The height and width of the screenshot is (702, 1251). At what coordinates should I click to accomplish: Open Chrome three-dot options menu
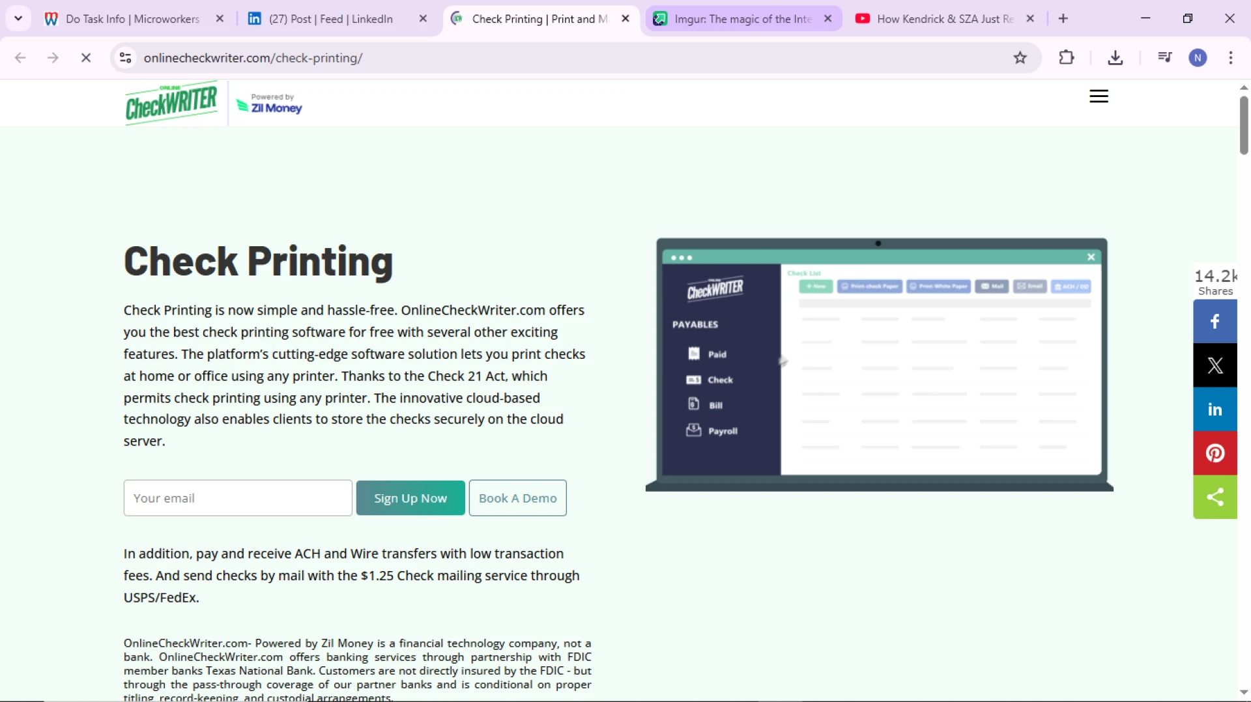click(x=1230, y=58)
